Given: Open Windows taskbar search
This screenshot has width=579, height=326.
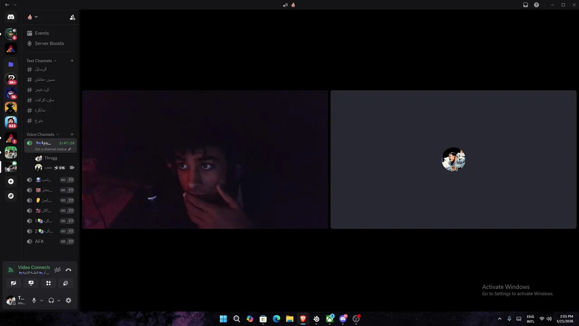Looking at the screenshot, I should (x=237, y=319).
